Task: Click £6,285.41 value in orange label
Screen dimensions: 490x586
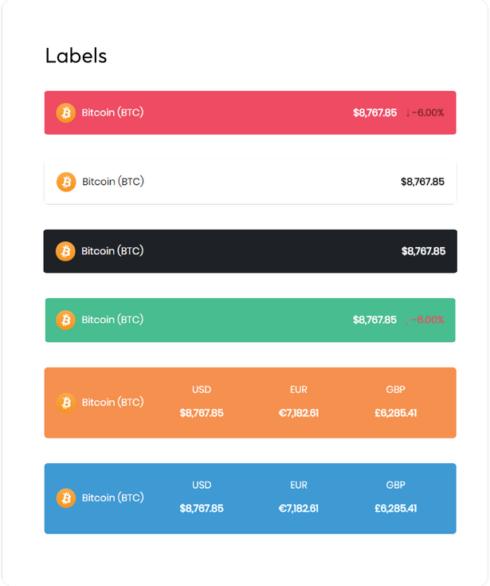Action: tap(395, 413)
